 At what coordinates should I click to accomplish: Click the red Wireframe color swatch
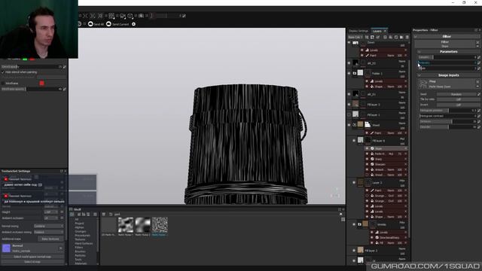(42, 83)
